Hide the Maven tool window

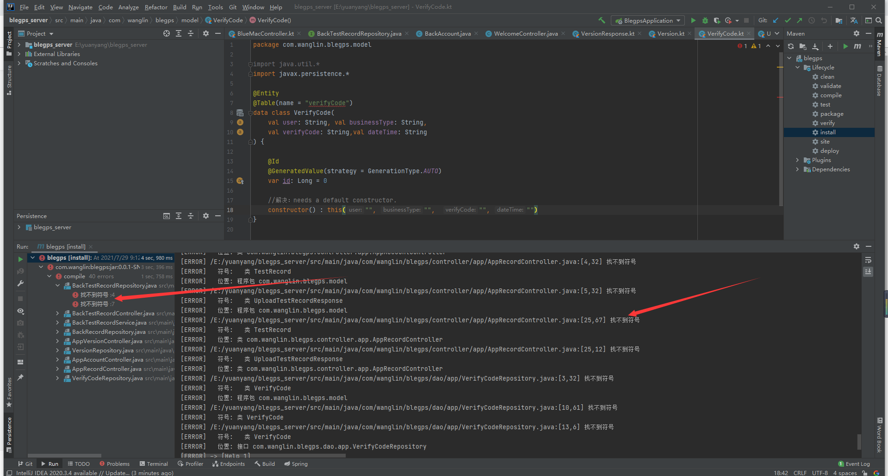tap(869, 33)
